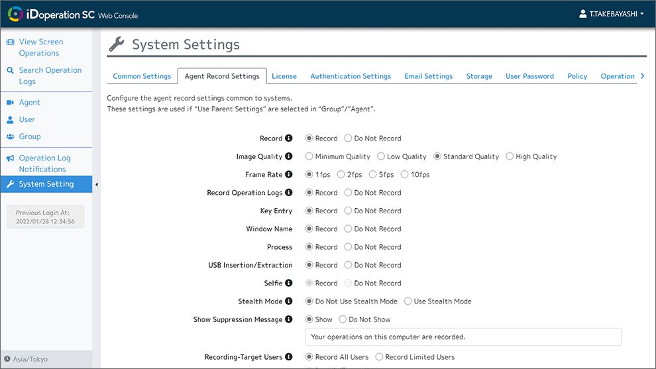
Task: Click the megaphone icon beside Operation Log Notifications
Action: tap(10, 158)
